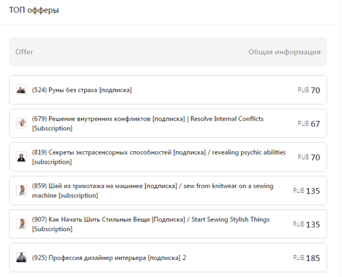Click thumbnail icon of offer 907
Image resolution: width=342 pixels, height=277 pixels.
21,224
